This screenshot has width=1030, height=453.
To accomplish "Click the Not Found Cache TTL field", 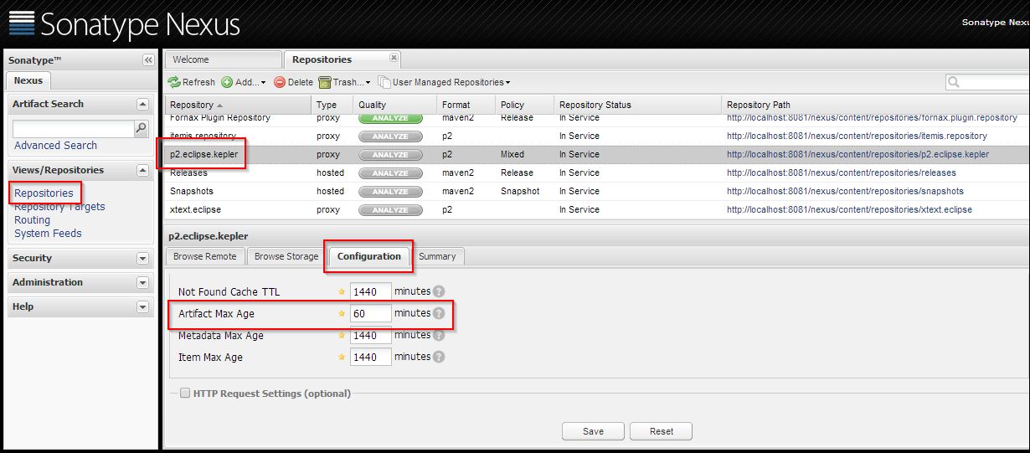I will (371, 291).
